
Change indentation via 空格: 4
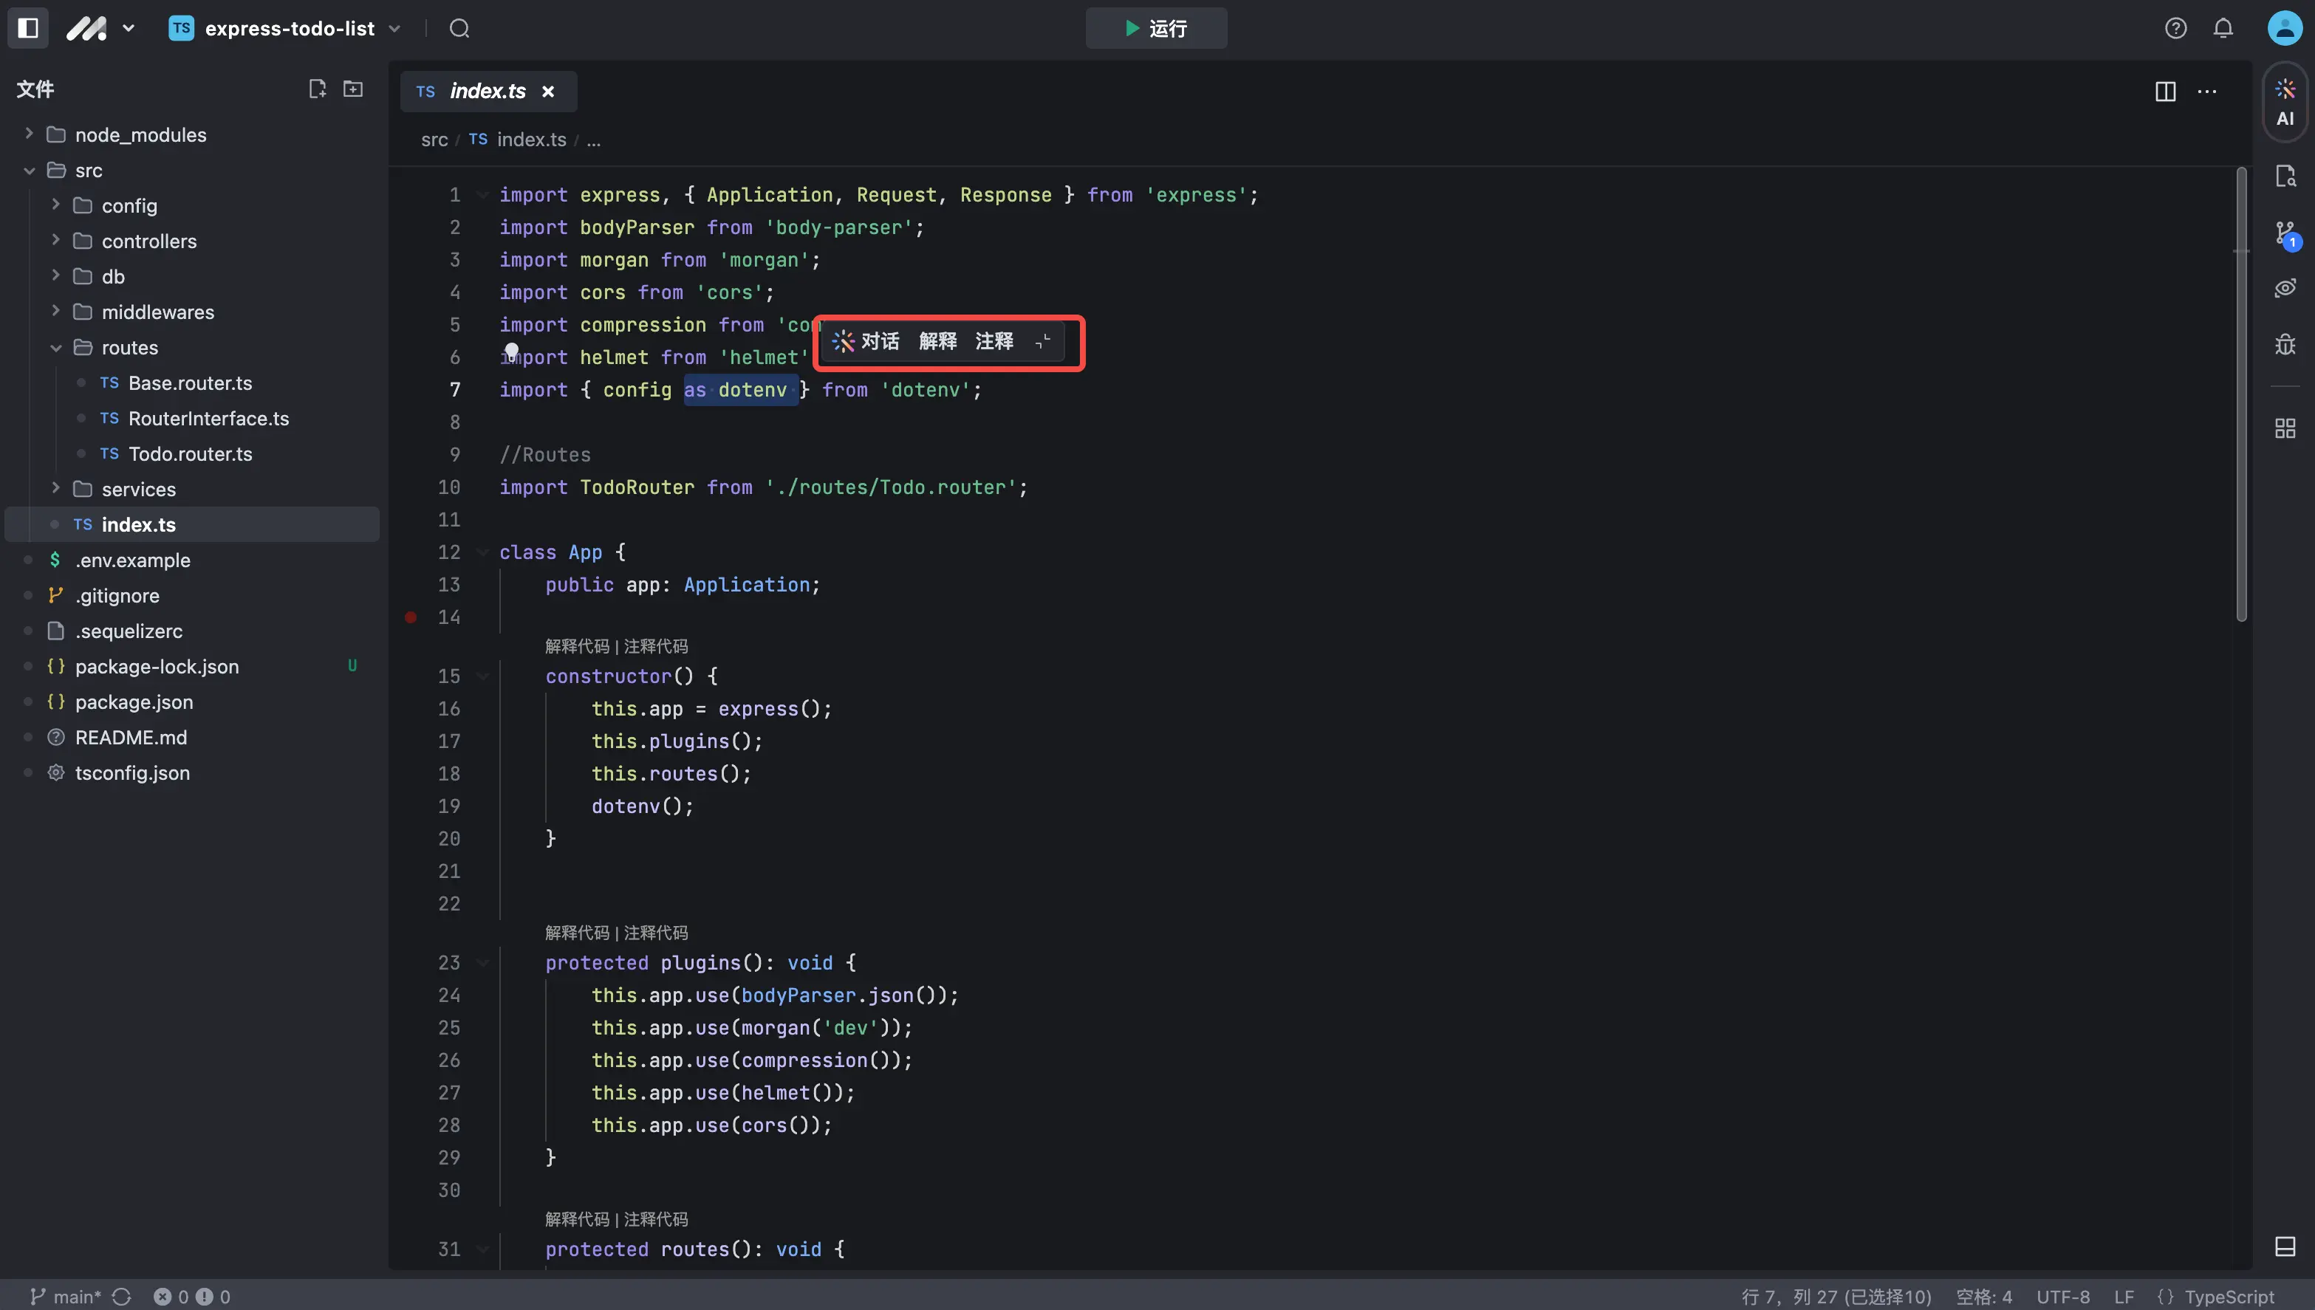coord(1983,1297)
